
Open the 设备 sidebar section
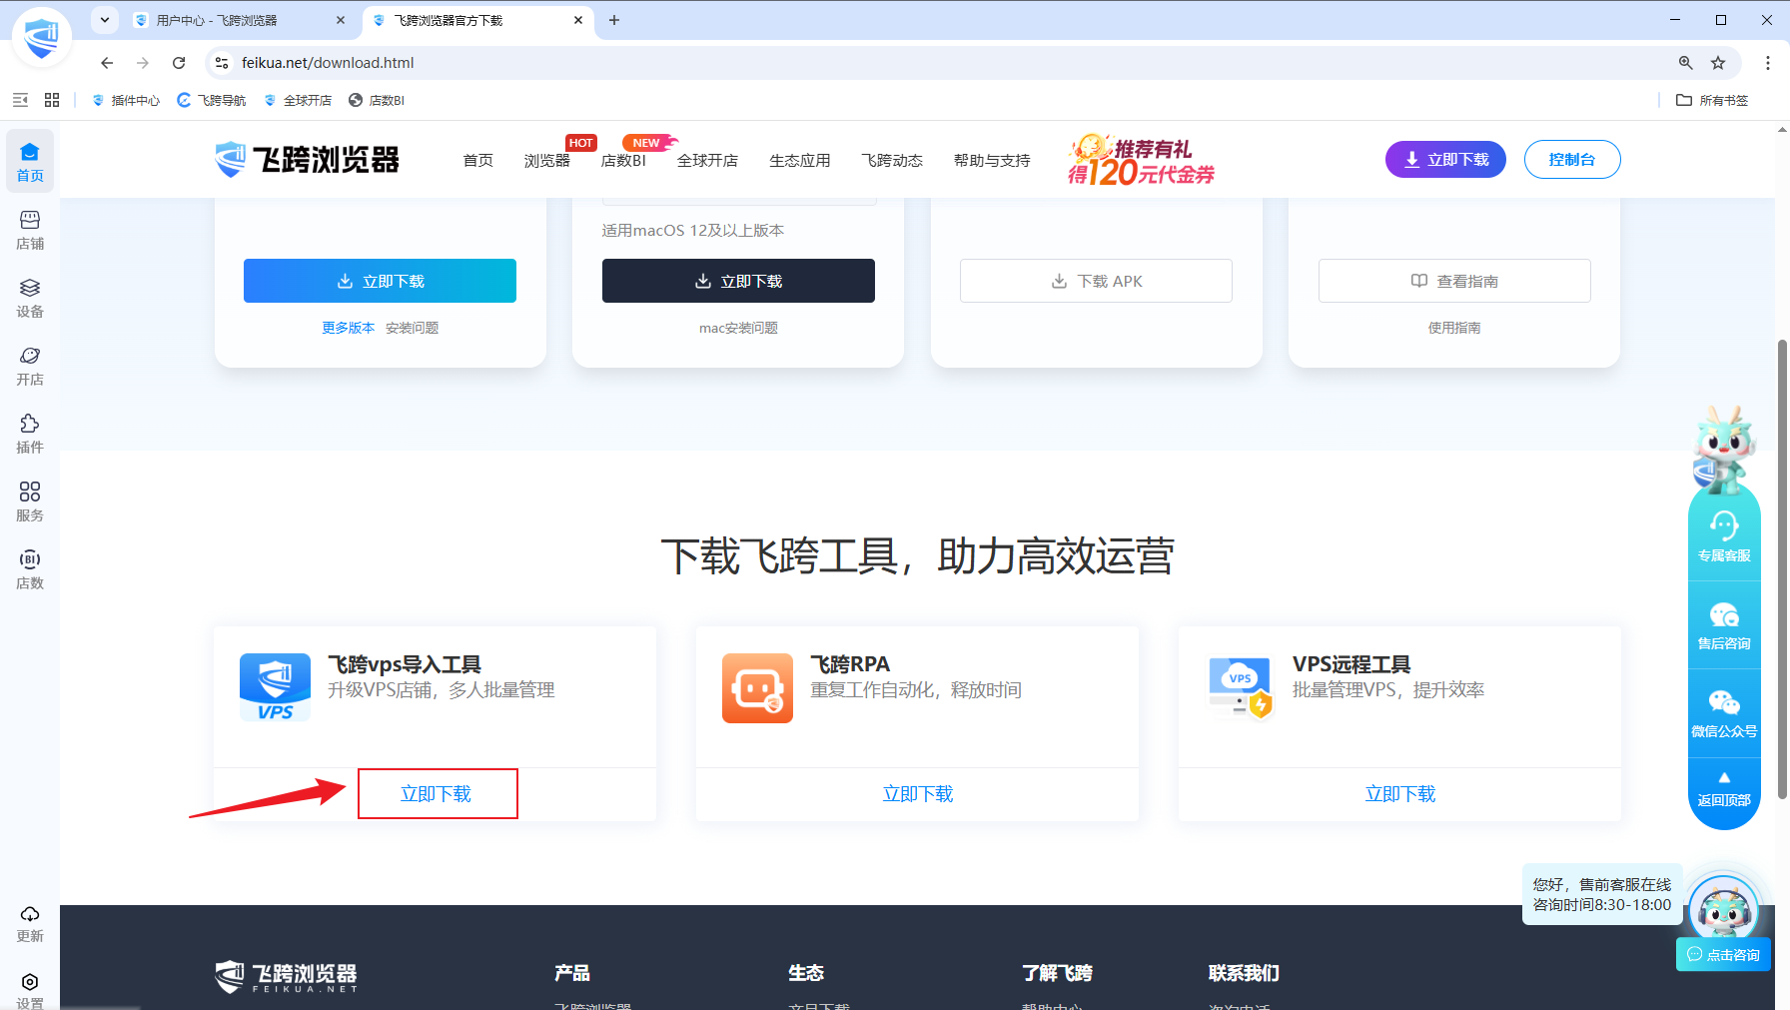tap(30, 298)
